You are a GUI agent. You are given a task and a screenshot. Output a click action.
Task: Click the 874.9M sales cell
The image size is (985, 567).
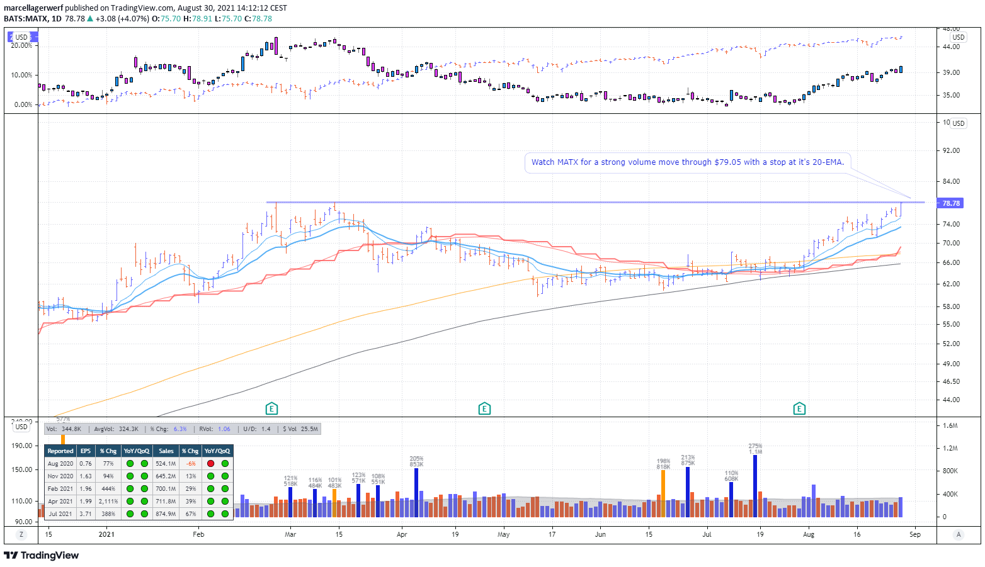pyautogui.click(x=166, y=514)
